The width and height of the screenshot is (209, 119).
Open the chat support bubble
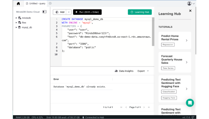pyautogui.click(x=190, y=103)
